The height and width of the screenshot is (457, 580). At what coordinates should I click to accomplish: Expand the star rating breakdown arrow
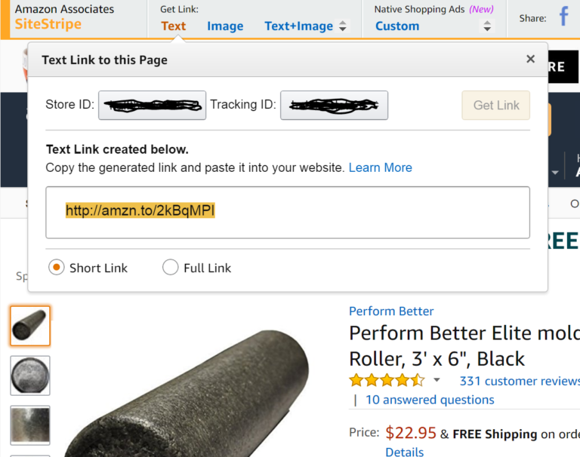(x=437, y=380)
